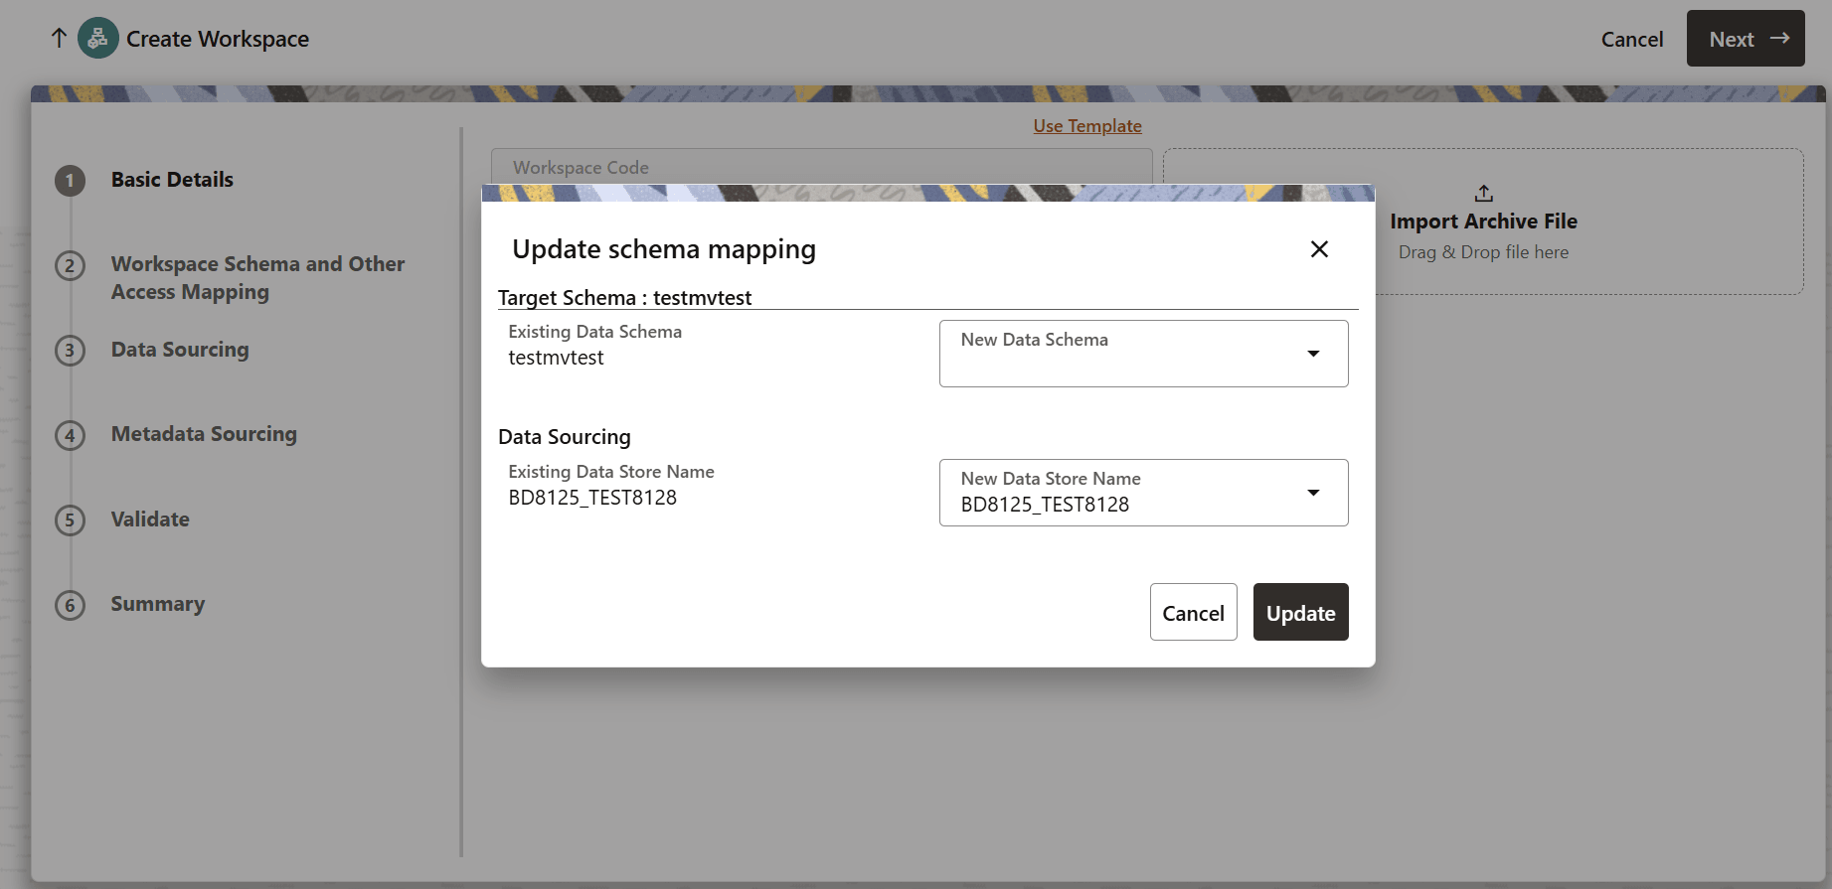
Task: Click the Import Archive File upload icon
Action: coord(1483,193)
